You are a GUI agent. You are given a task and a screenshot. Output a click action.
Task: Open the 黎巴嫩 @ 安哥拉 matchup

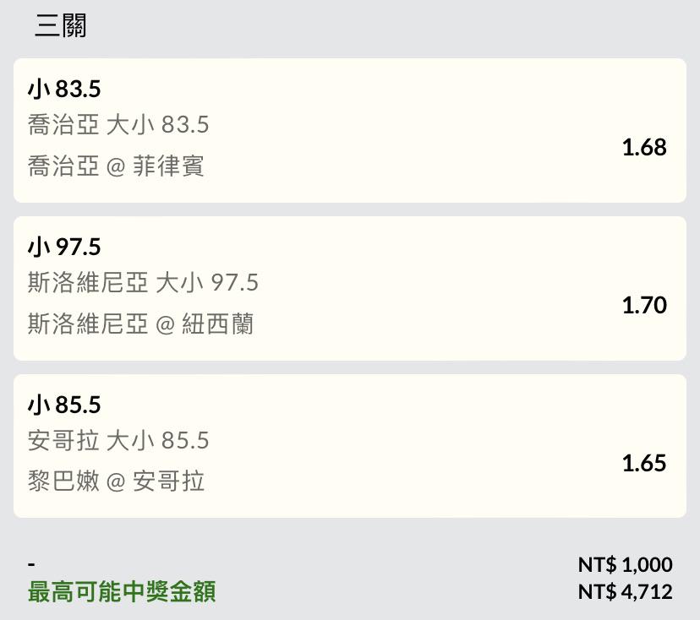[x=116, y=481]
